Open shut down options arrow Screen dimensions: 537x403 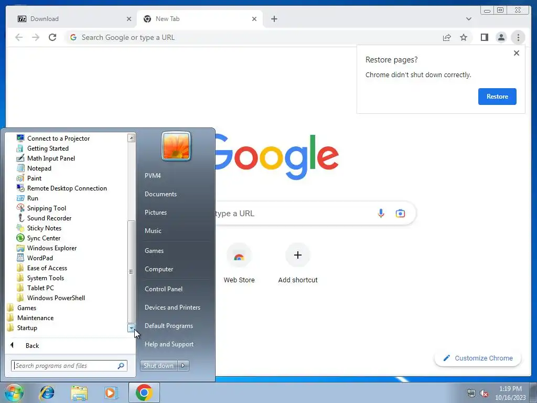coord(183,366)
